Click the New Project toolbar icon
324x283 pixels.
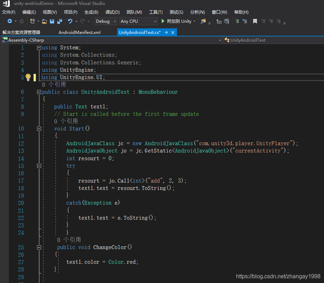(x=32, y=21)
